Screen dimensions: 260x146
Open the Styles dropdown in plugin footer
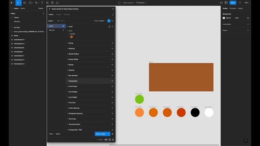pos(58,134)
